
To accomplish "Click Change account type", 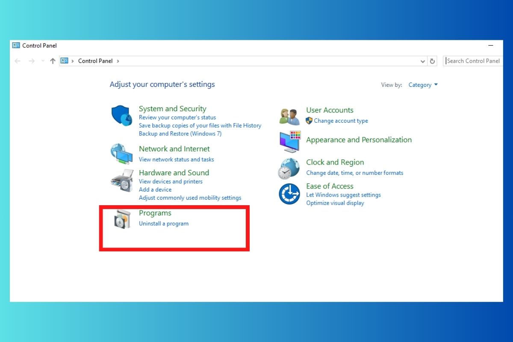I will tap(341, 121).
